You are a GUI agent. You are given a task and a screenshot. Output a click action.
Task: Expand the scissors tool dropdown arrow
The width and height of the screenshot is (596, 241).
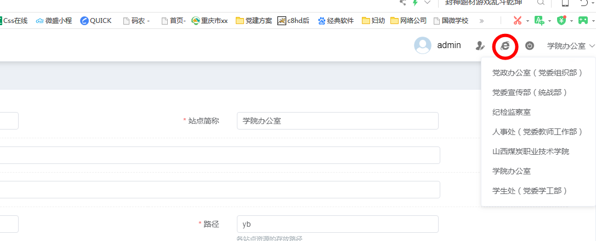click(x=527, y=21)
